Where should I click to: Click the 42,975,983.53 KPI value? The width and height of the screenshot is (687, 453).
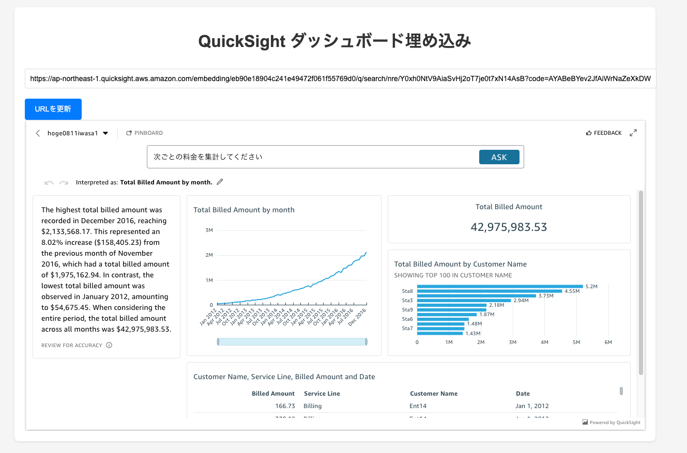coord(509,227)
